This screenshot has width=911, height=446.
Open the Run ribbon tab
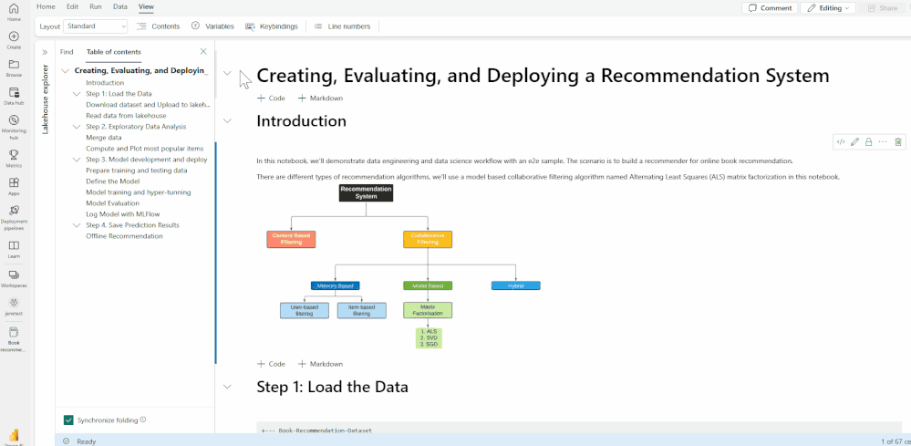point(96,7)
